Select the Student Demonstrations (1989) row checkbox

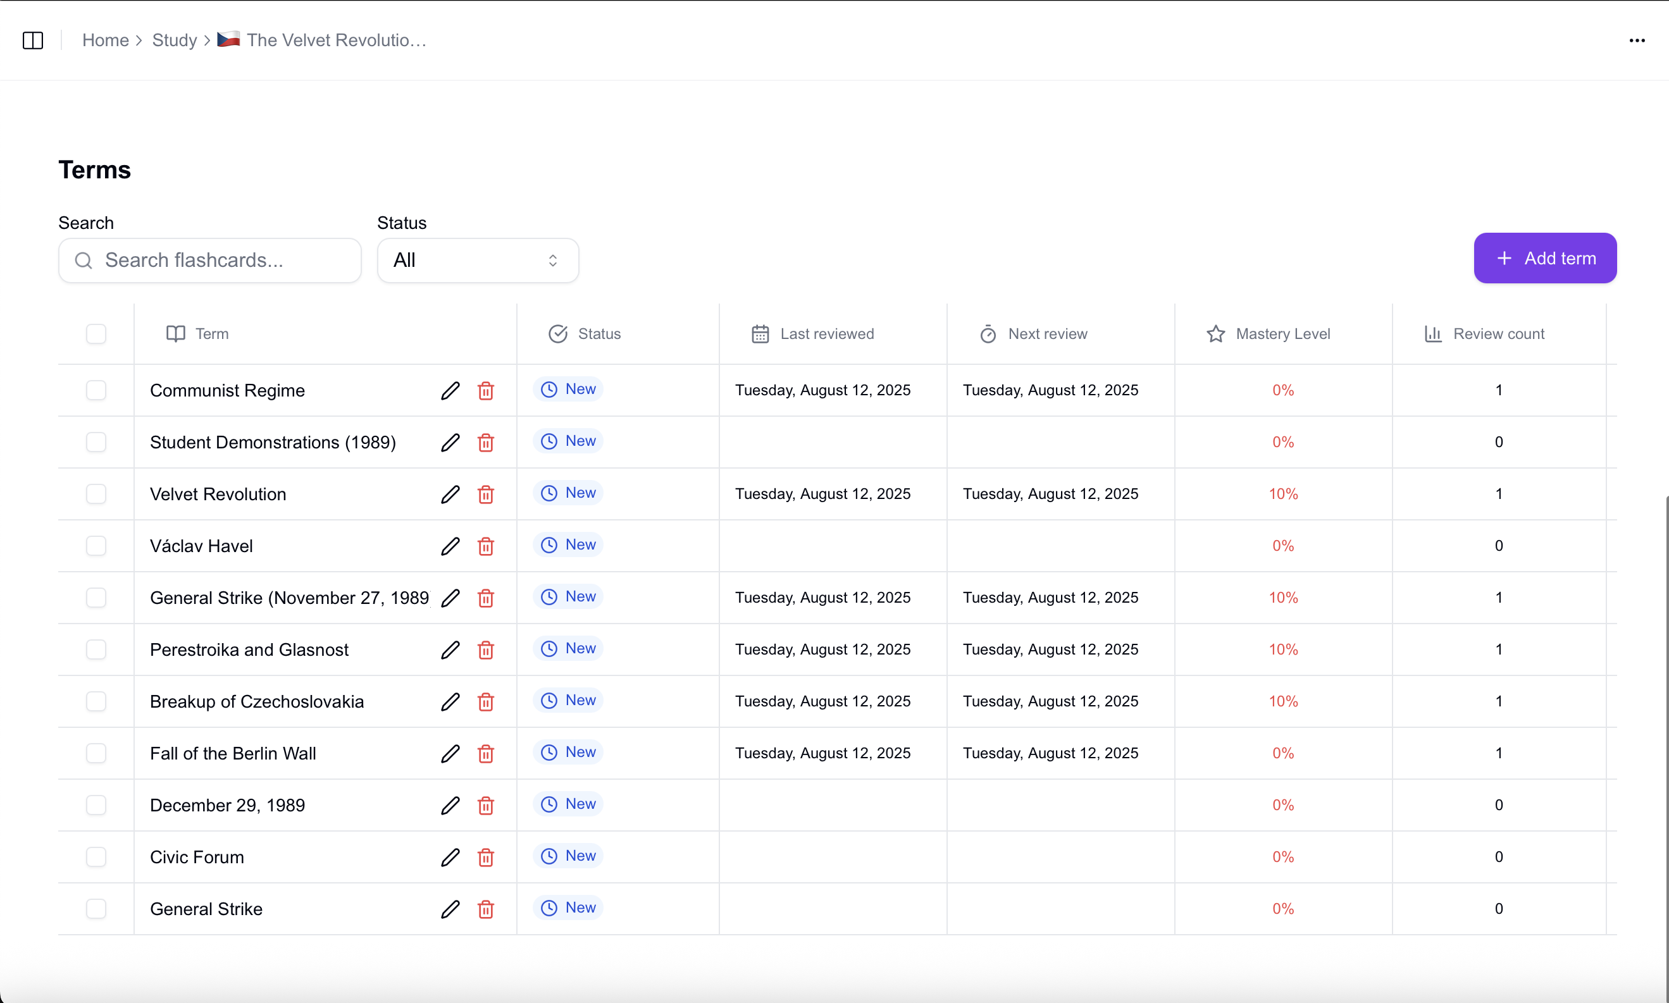pyautogui.click(x=96, y=442)
